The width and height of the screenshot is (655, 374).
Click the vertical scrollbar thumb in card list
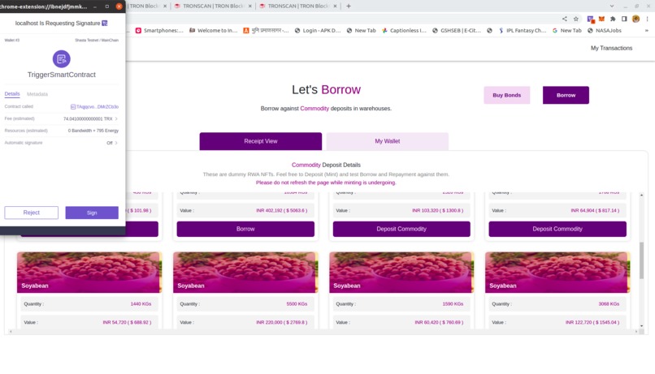(x=642, y=260)
